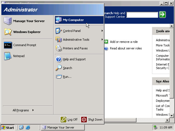Click the Help and Support question mark icon
The height and width of the screenshot is (131, 175).
pos(59,59)
